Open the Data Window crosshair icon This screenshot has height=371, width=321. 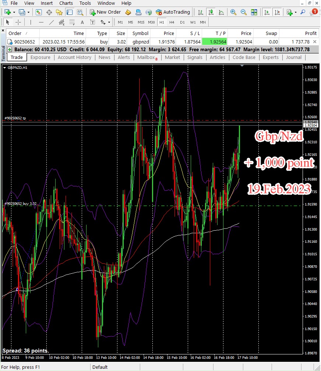(x=49, y=12)
